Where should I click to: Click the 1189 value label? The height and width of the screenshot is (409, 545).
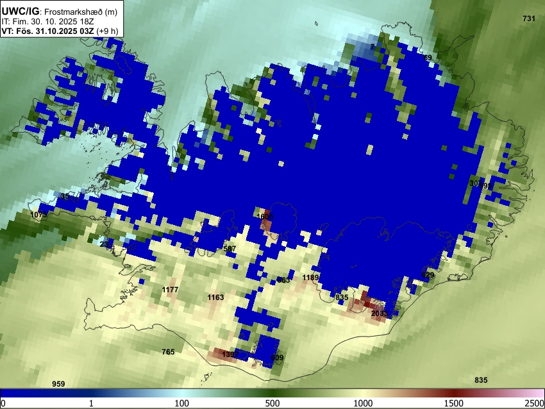point(310,278)
